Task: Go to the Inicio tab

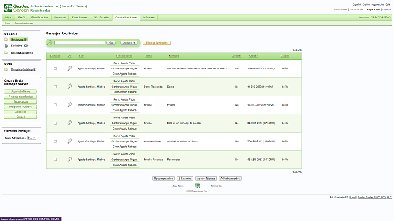Action: tap(9, 17)
